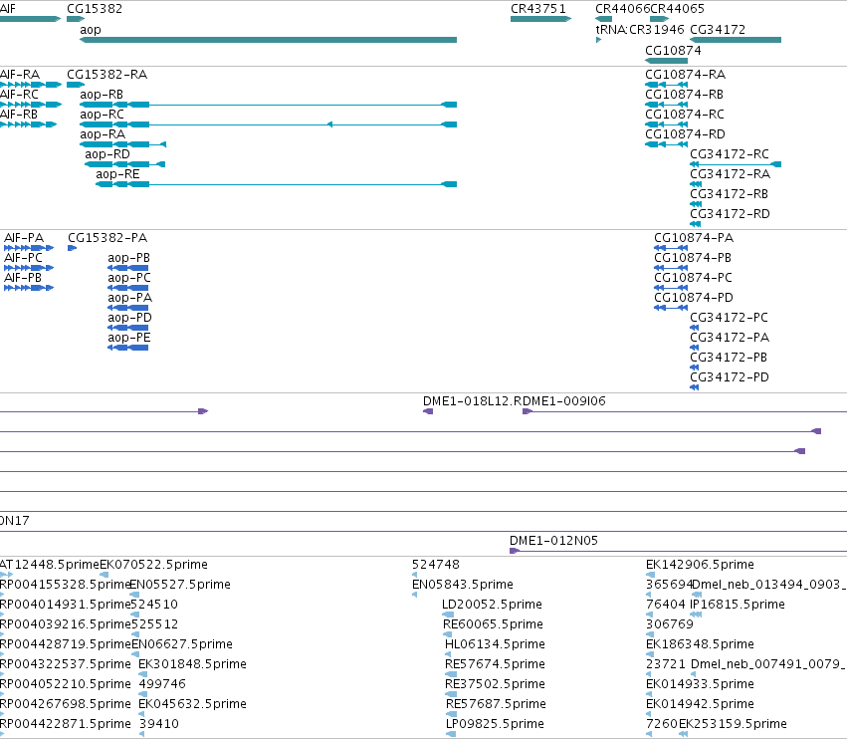This screenshot has width=847, height=739.
Task: Click the AIF-RB transcript label
Action: pos(19,115)
